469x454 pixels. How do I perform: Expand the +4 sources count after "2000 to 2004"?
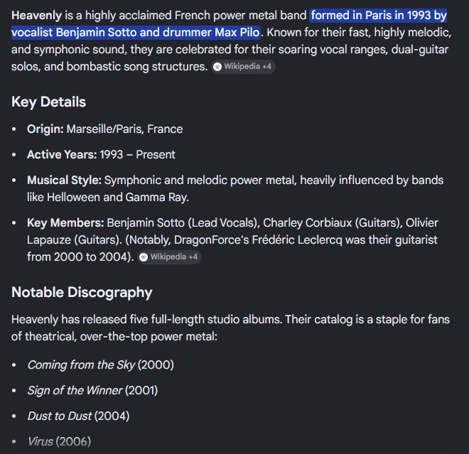point(193,257)
